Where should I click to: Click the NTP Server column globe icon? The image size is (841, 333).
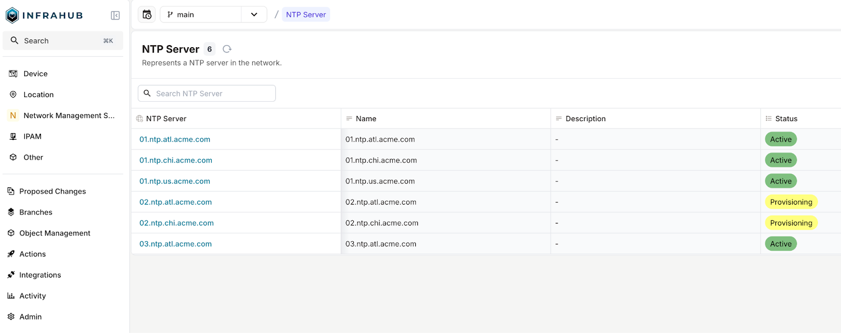coord(139,119)
